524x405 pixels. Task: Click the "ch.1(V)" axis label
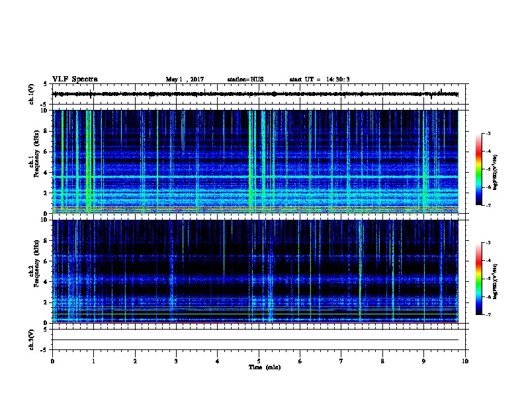point(32,94)
